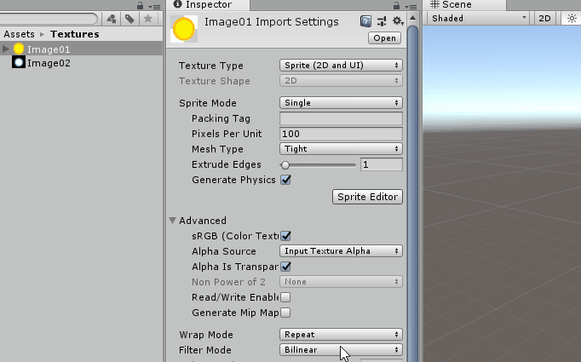Toggle Alpha Is Transparency checkbox

pyautogui.click(x=285, y=267)
